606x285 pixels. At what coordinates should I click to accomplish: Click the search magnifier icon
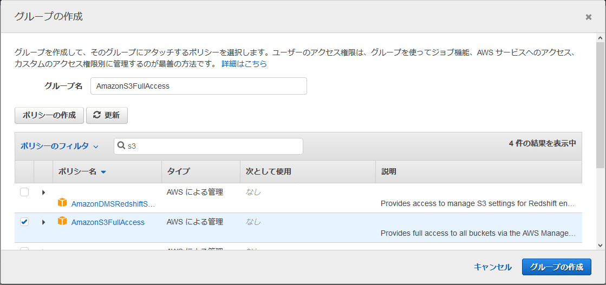point(121,146)
